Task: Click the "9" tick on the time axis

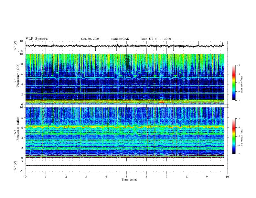Action: (x=207, y=177)
